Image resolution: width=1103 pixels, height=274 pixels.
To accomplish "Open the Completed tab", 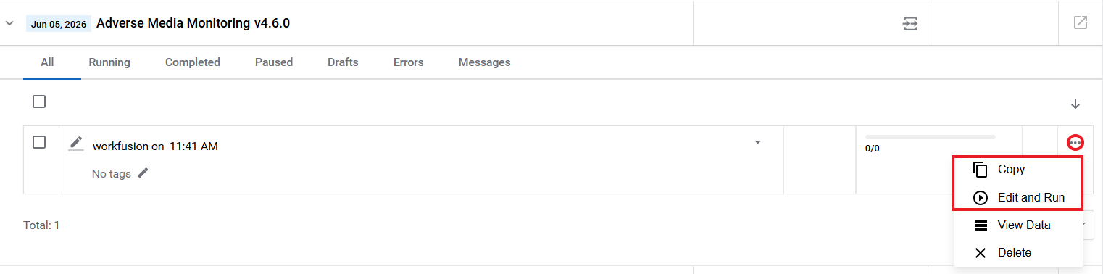I will pos(193,62).
